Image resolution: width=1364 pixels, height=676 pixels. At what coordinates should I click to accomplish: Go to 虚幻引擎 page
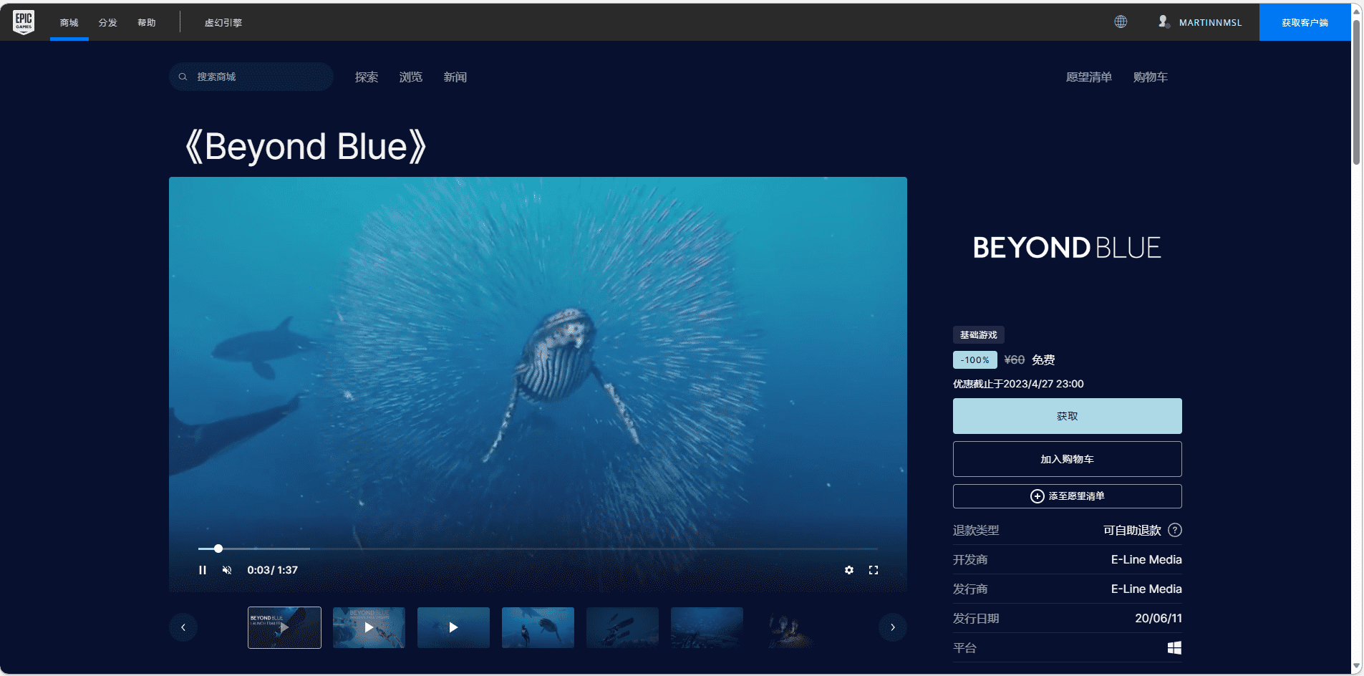[x=223, y=22]
